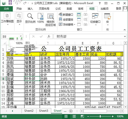128x119 pixels.
Task: Click the 100% zoom level in status bar
Action: (x=120, y=116)
